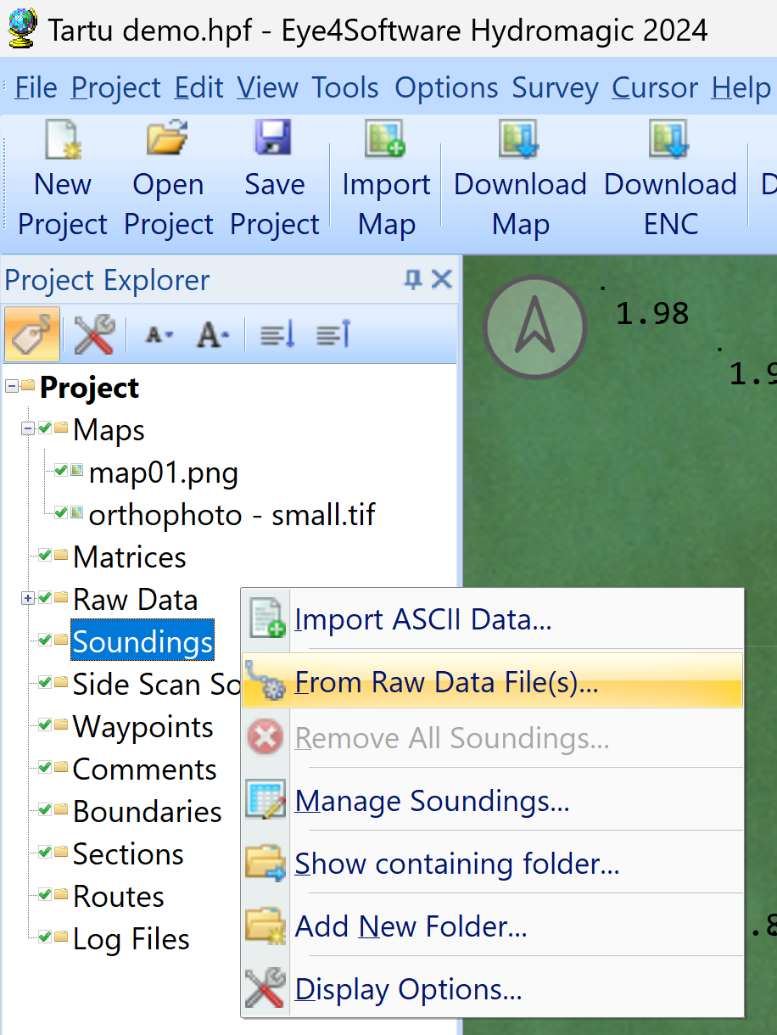Screen dimensions: 777x1035
Task: Open the wrench and screwdriver options icon
Action: coord(93,335)
